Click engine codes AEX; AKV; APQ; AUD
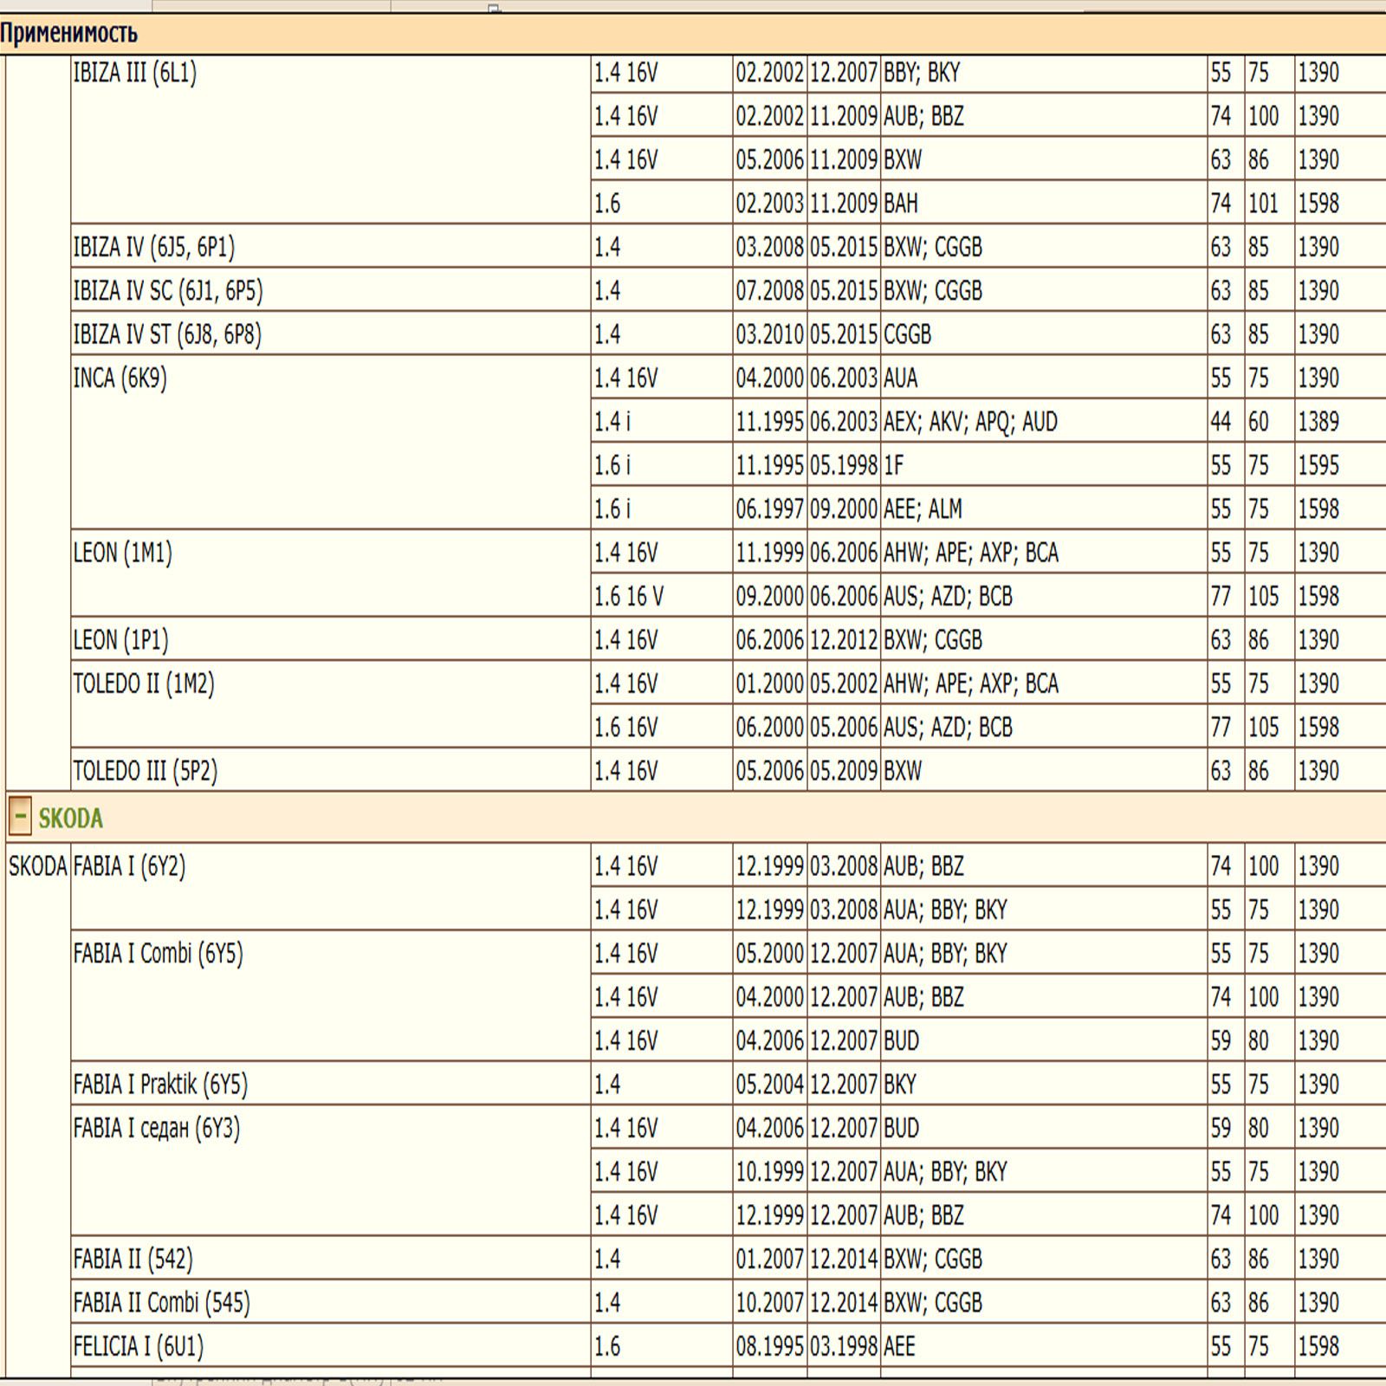This screenshot has height=1386, width=1386. pos(970,422)
